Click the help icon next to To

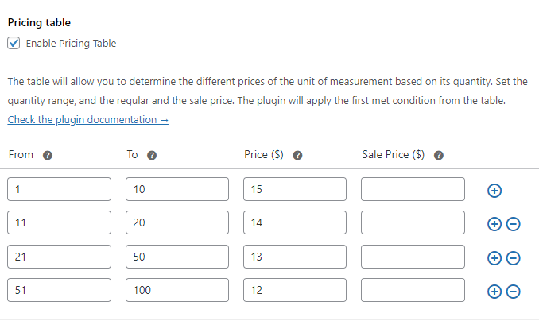152,156
